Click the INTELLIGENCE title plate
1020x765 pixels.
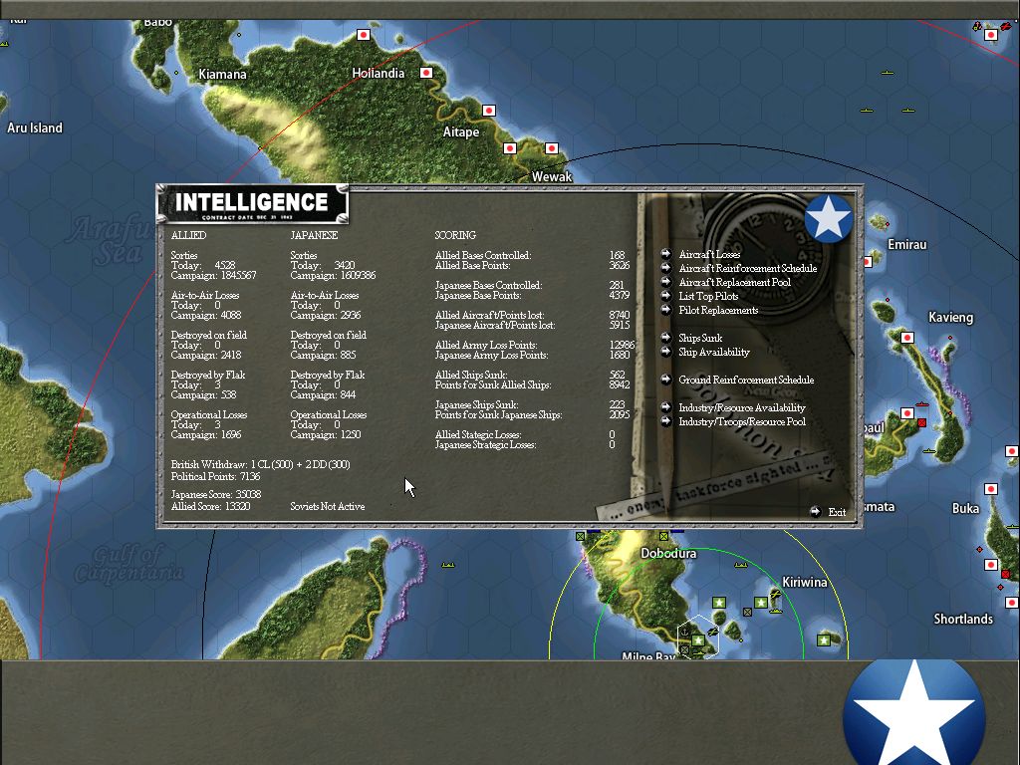(252, 203)
